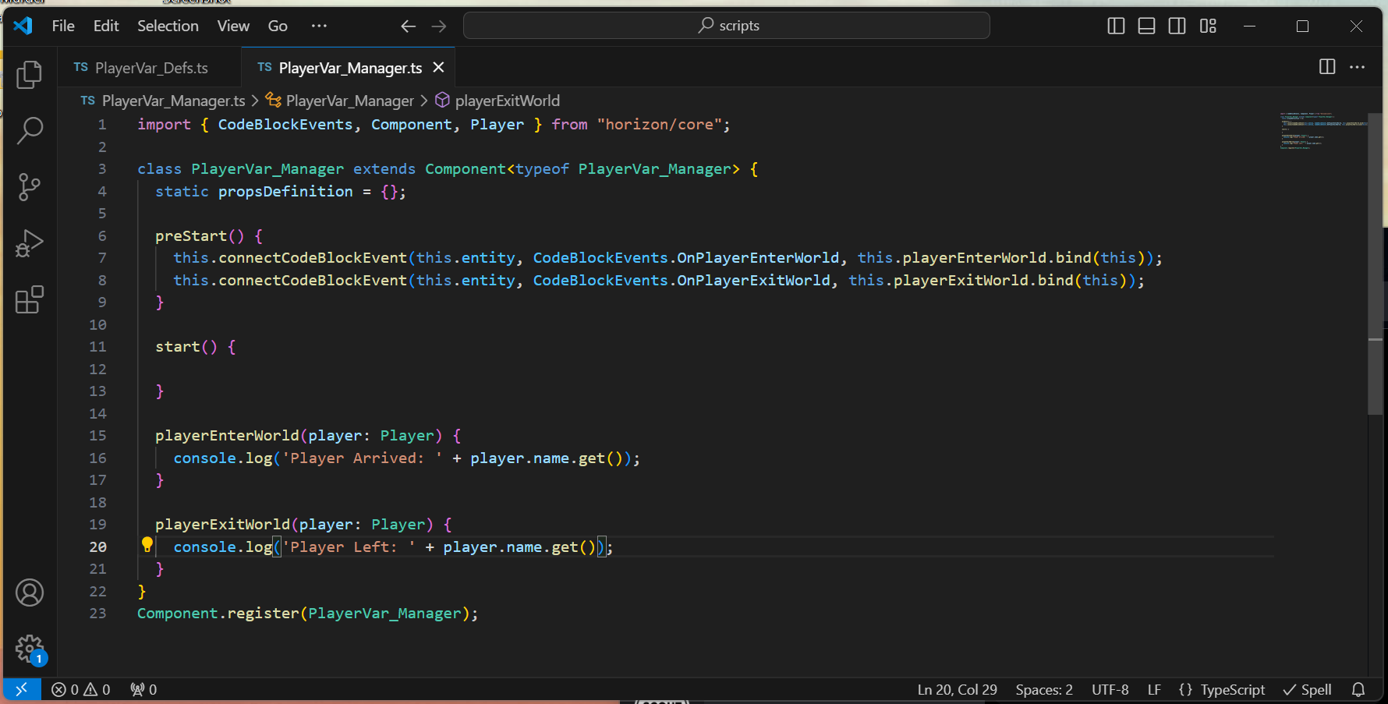The height and width of the screenshot is (704, 1388).
Task: Toggle the bottom panel layout icon
Action: pos(1146,26)
